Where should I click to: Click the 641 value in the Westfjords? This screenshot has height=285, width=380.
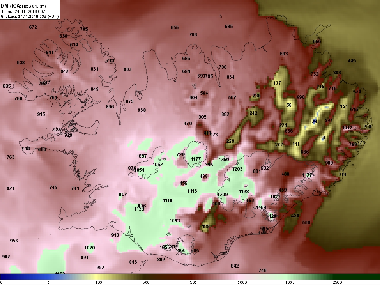[50, 52]
